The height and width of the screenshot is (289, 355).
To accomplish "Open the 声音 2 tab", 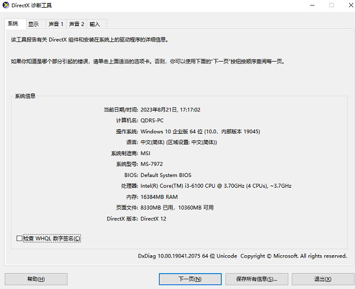I will [x=76, y=24].
